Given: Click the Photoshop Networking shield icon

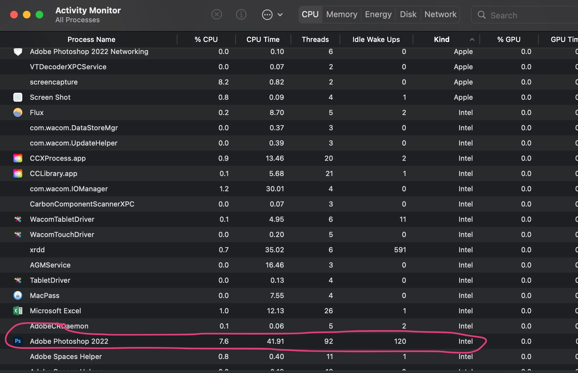Looking at the screenshot, I should click(x=18, y=52).
